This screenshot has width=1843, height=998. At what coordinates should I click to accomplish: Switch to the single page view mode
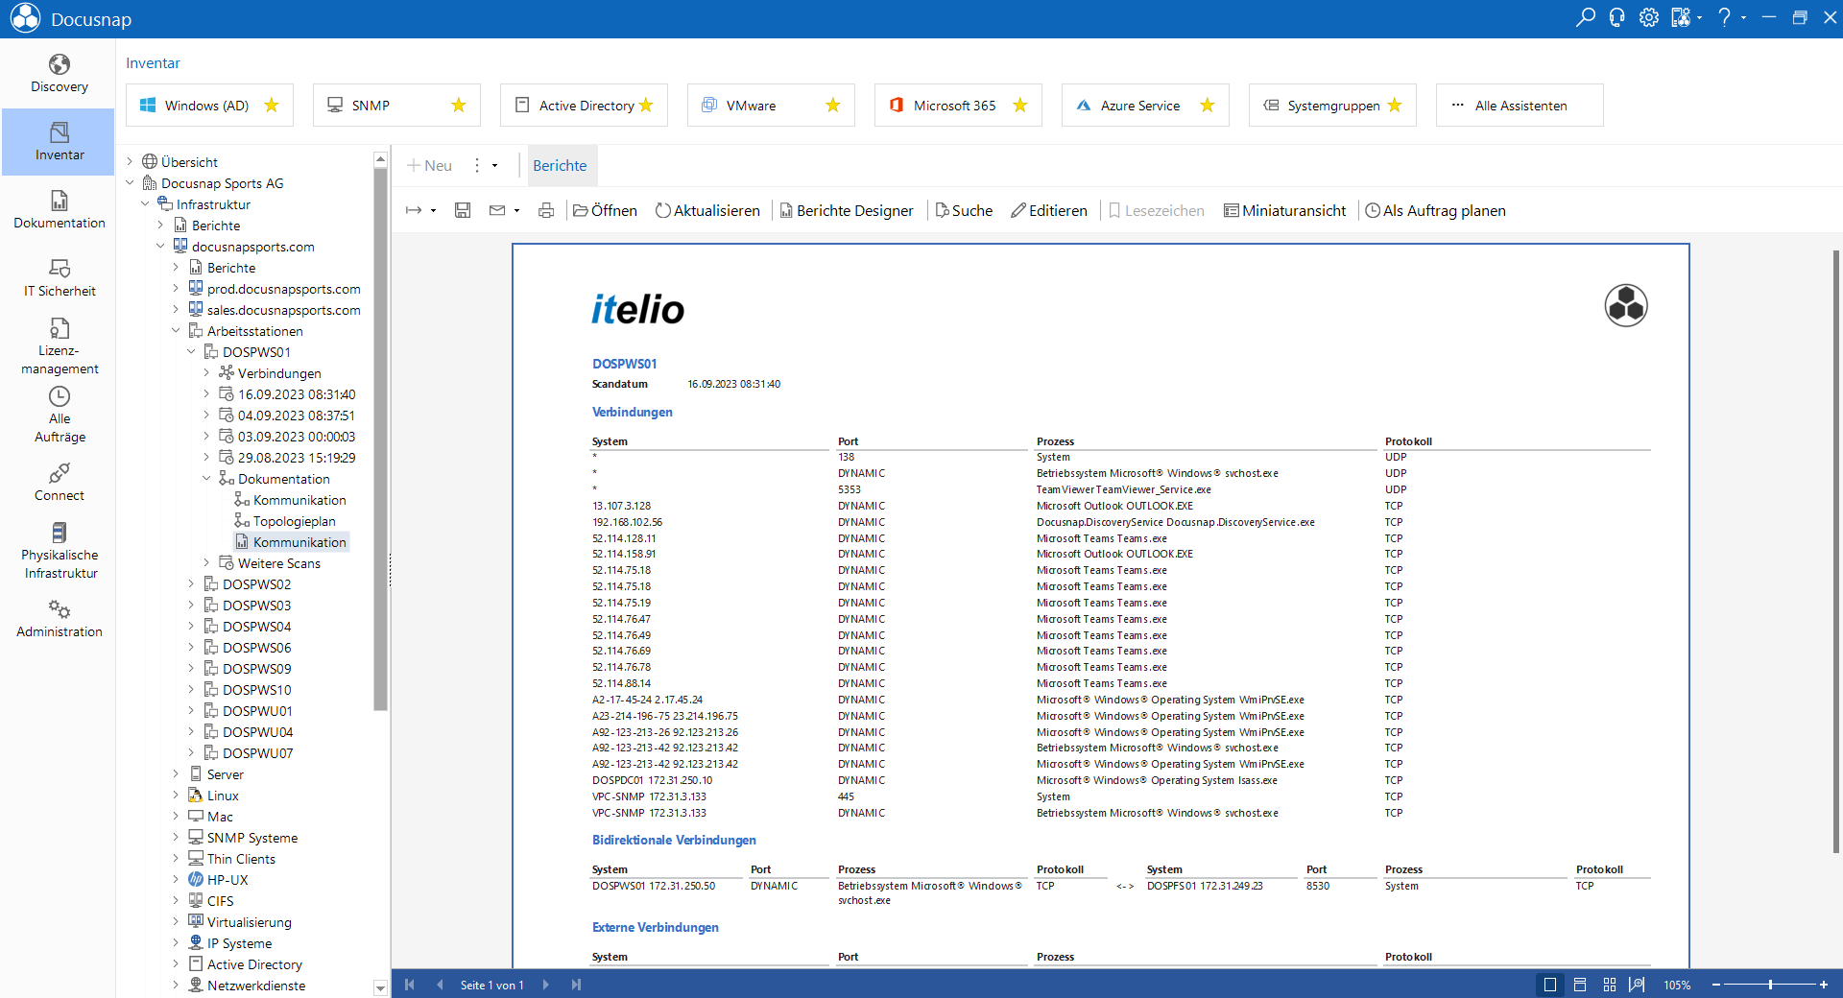click(x=1549, y=985)
